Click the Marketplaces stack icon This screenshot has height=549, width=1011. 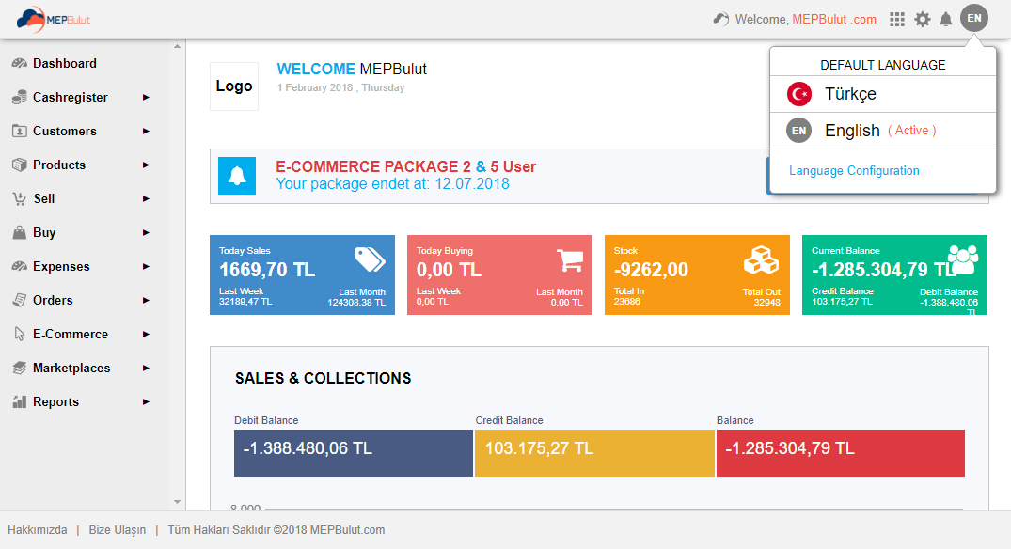click(20, 368)
